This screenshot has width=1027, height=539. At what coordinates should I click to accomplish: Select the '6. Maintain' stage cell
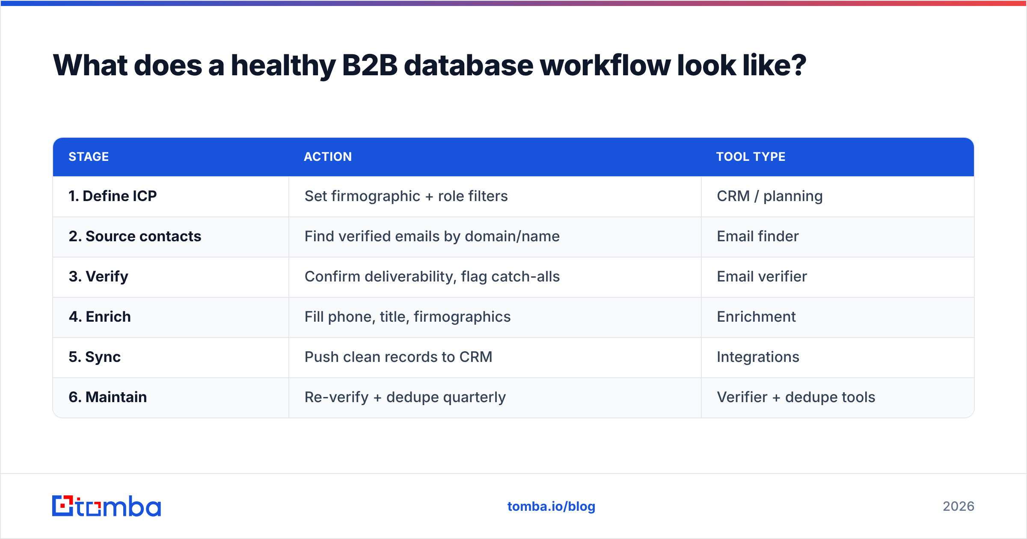[x=171, y=397]
